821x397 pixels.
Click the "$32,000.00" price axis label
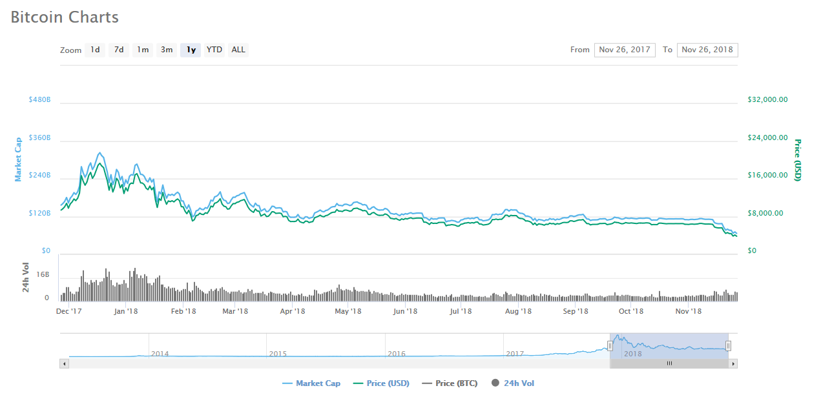click(x=767, y=100)
